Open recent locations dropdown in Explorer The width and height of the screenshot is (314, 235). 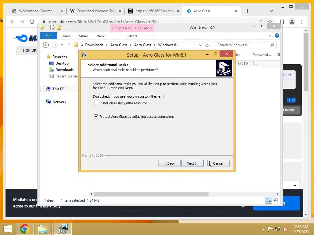pyautogui.click(x=62, y=45)
